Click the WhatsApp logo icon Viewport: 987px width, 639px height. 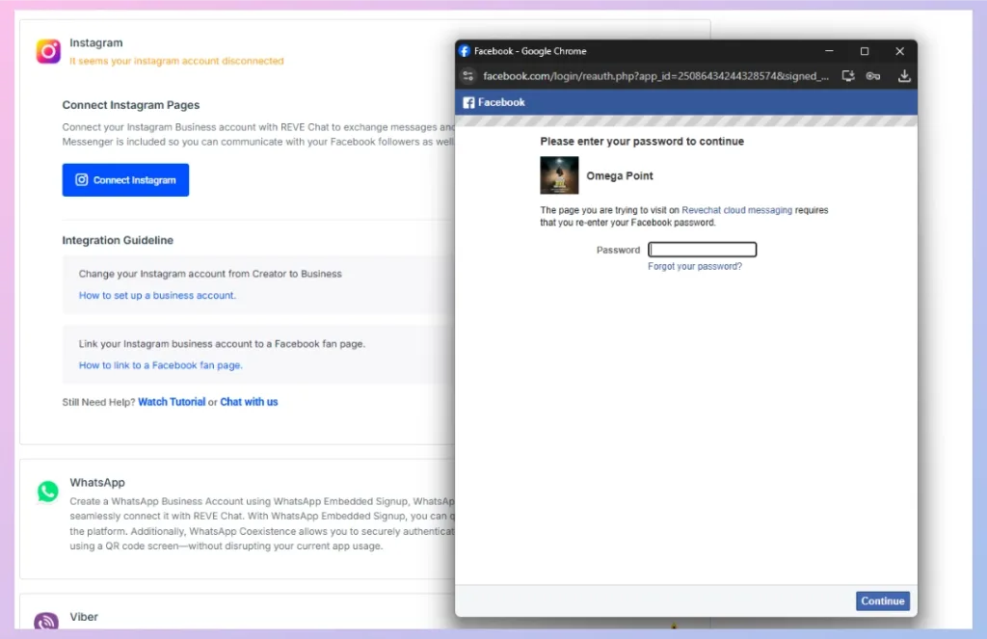[48, 492]
